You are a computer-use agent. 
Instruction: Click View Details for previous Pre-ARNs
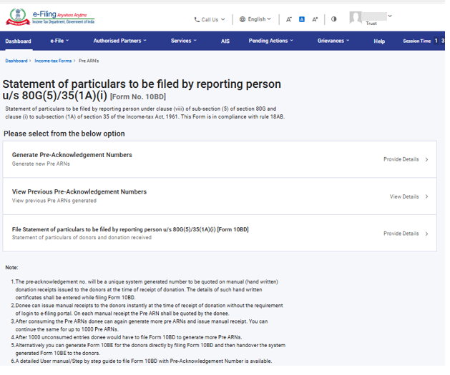point(408,196)
